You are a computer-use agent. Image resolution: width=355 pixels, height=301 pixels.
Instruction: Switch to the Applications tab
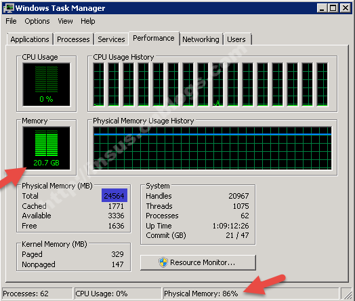tap(30, 39)
